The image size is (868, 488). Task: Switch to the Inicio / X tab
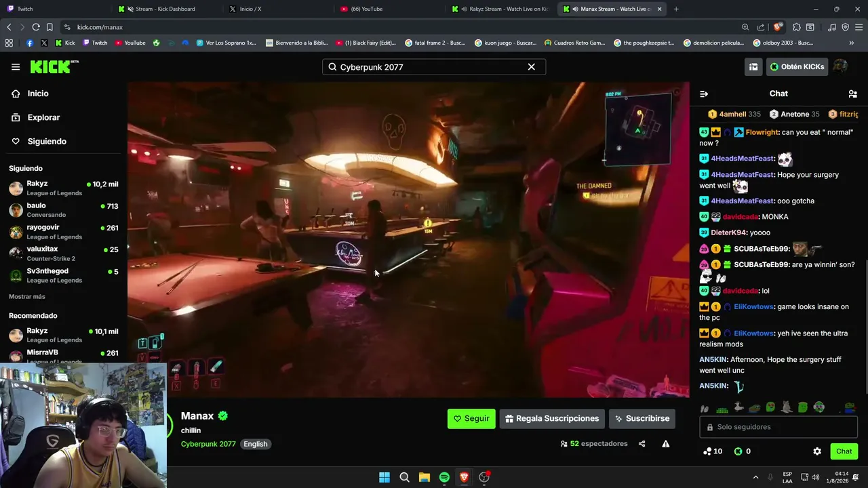[x=279, y=9]
